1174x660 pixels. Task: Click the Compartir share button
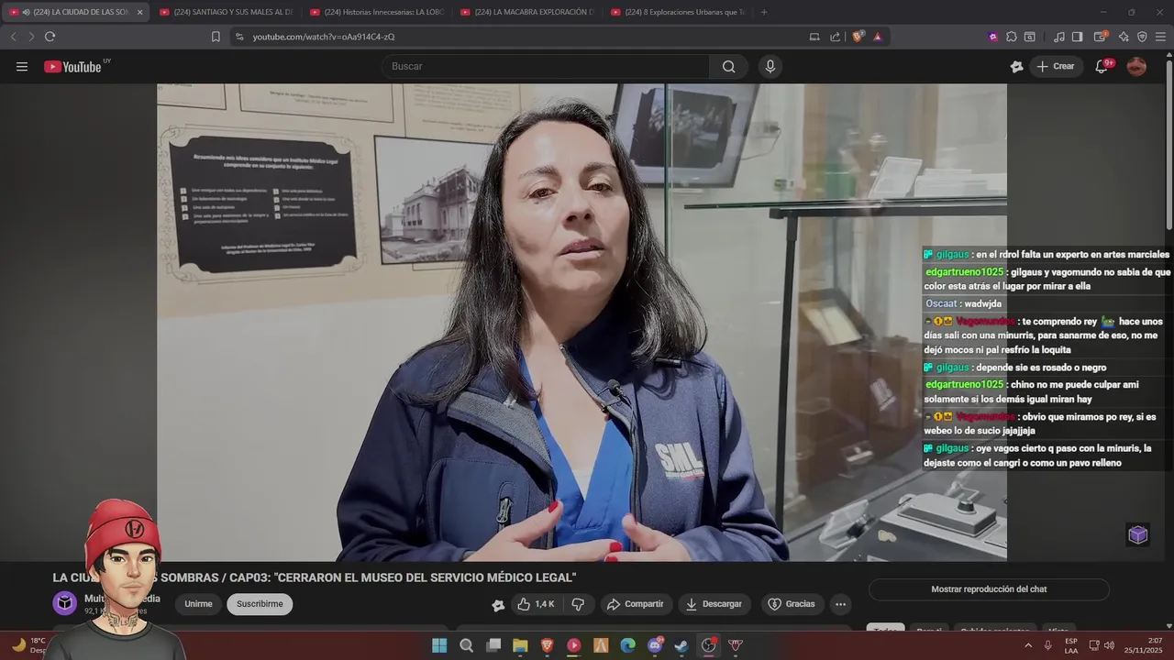(x=636, y=604)
